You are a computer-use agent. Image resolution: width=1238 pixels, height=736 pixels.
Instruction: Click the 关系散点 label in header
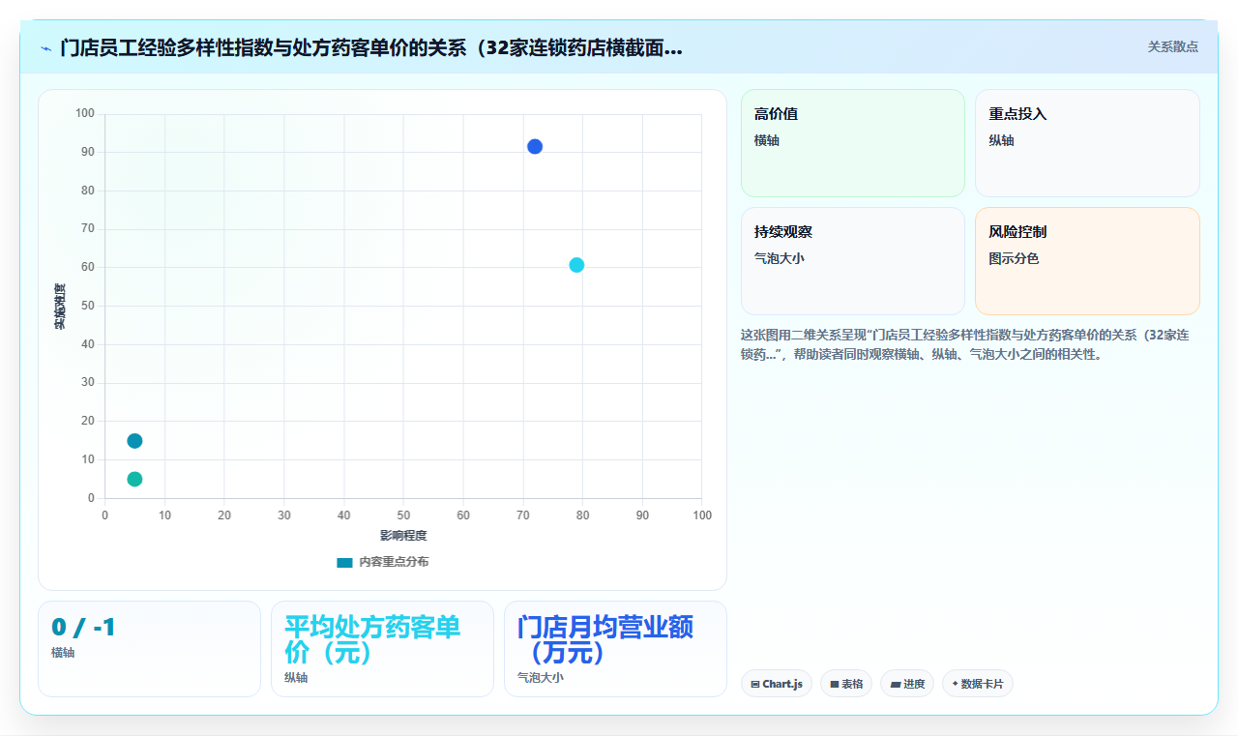point(1172,46)
